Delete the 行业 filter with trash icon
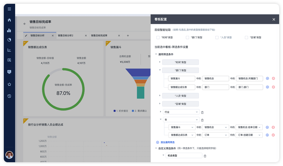The image size is (283, 166). (202, 112)
